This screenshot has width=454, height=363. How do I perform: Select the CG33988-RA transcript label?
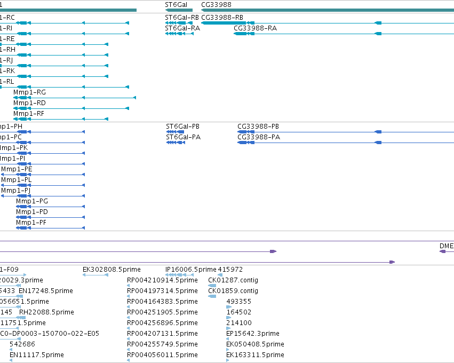255,28
